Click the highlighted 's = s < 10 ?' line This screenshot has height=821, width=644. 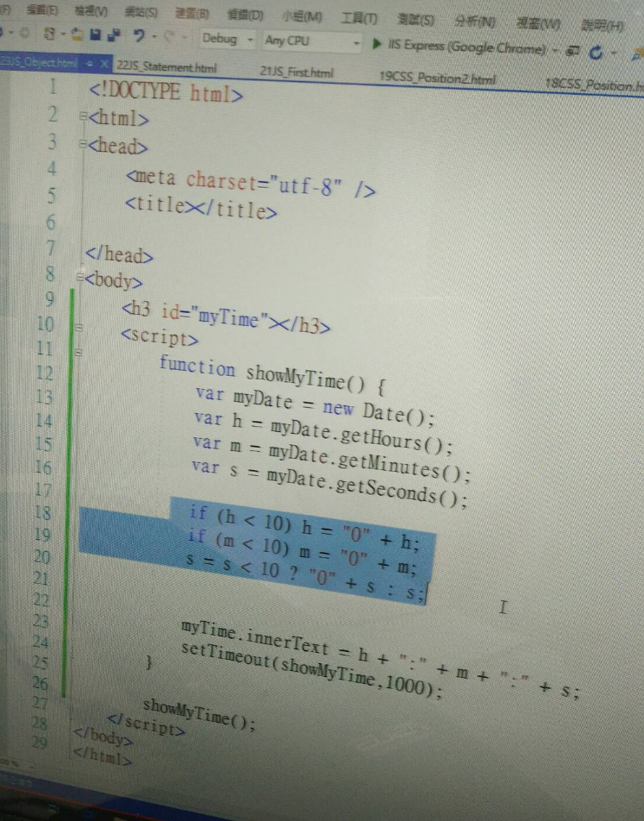pos(306,576)
